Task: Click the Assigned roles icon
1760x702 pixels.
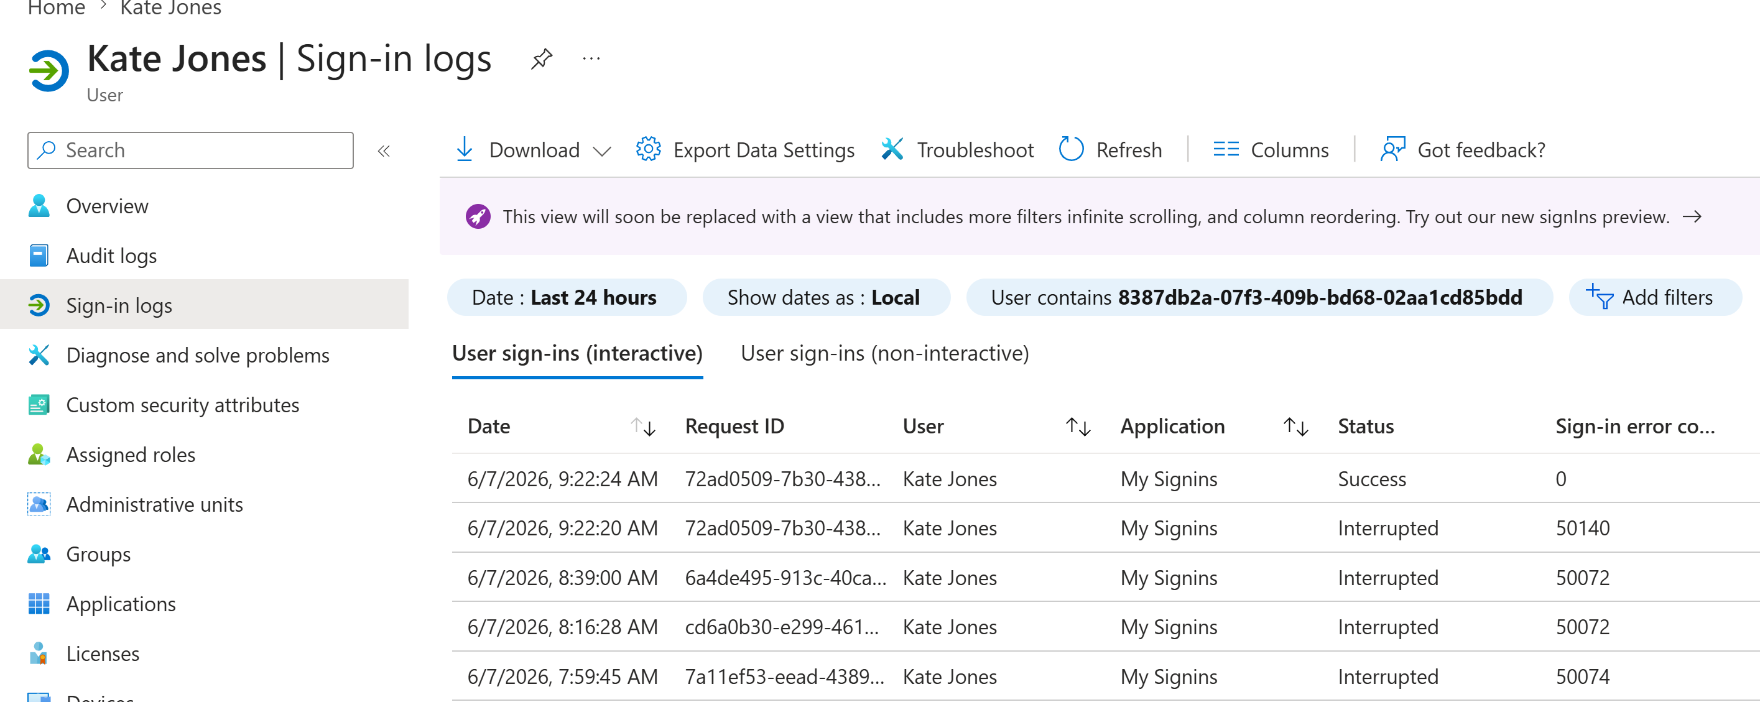Action: [39, 455]
